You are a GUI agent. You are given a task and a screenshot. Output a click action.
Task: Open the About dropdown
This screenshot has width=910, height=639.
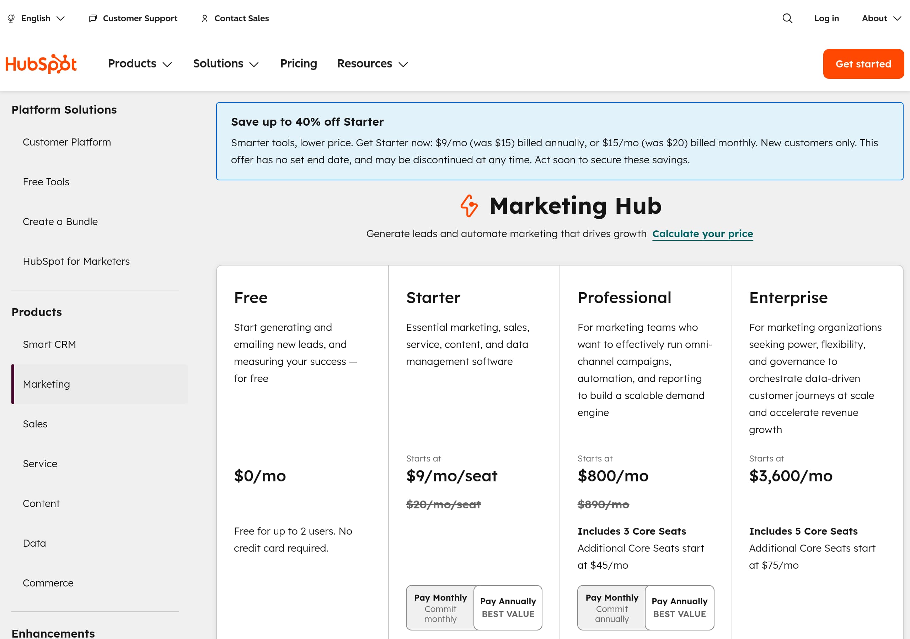880,18
